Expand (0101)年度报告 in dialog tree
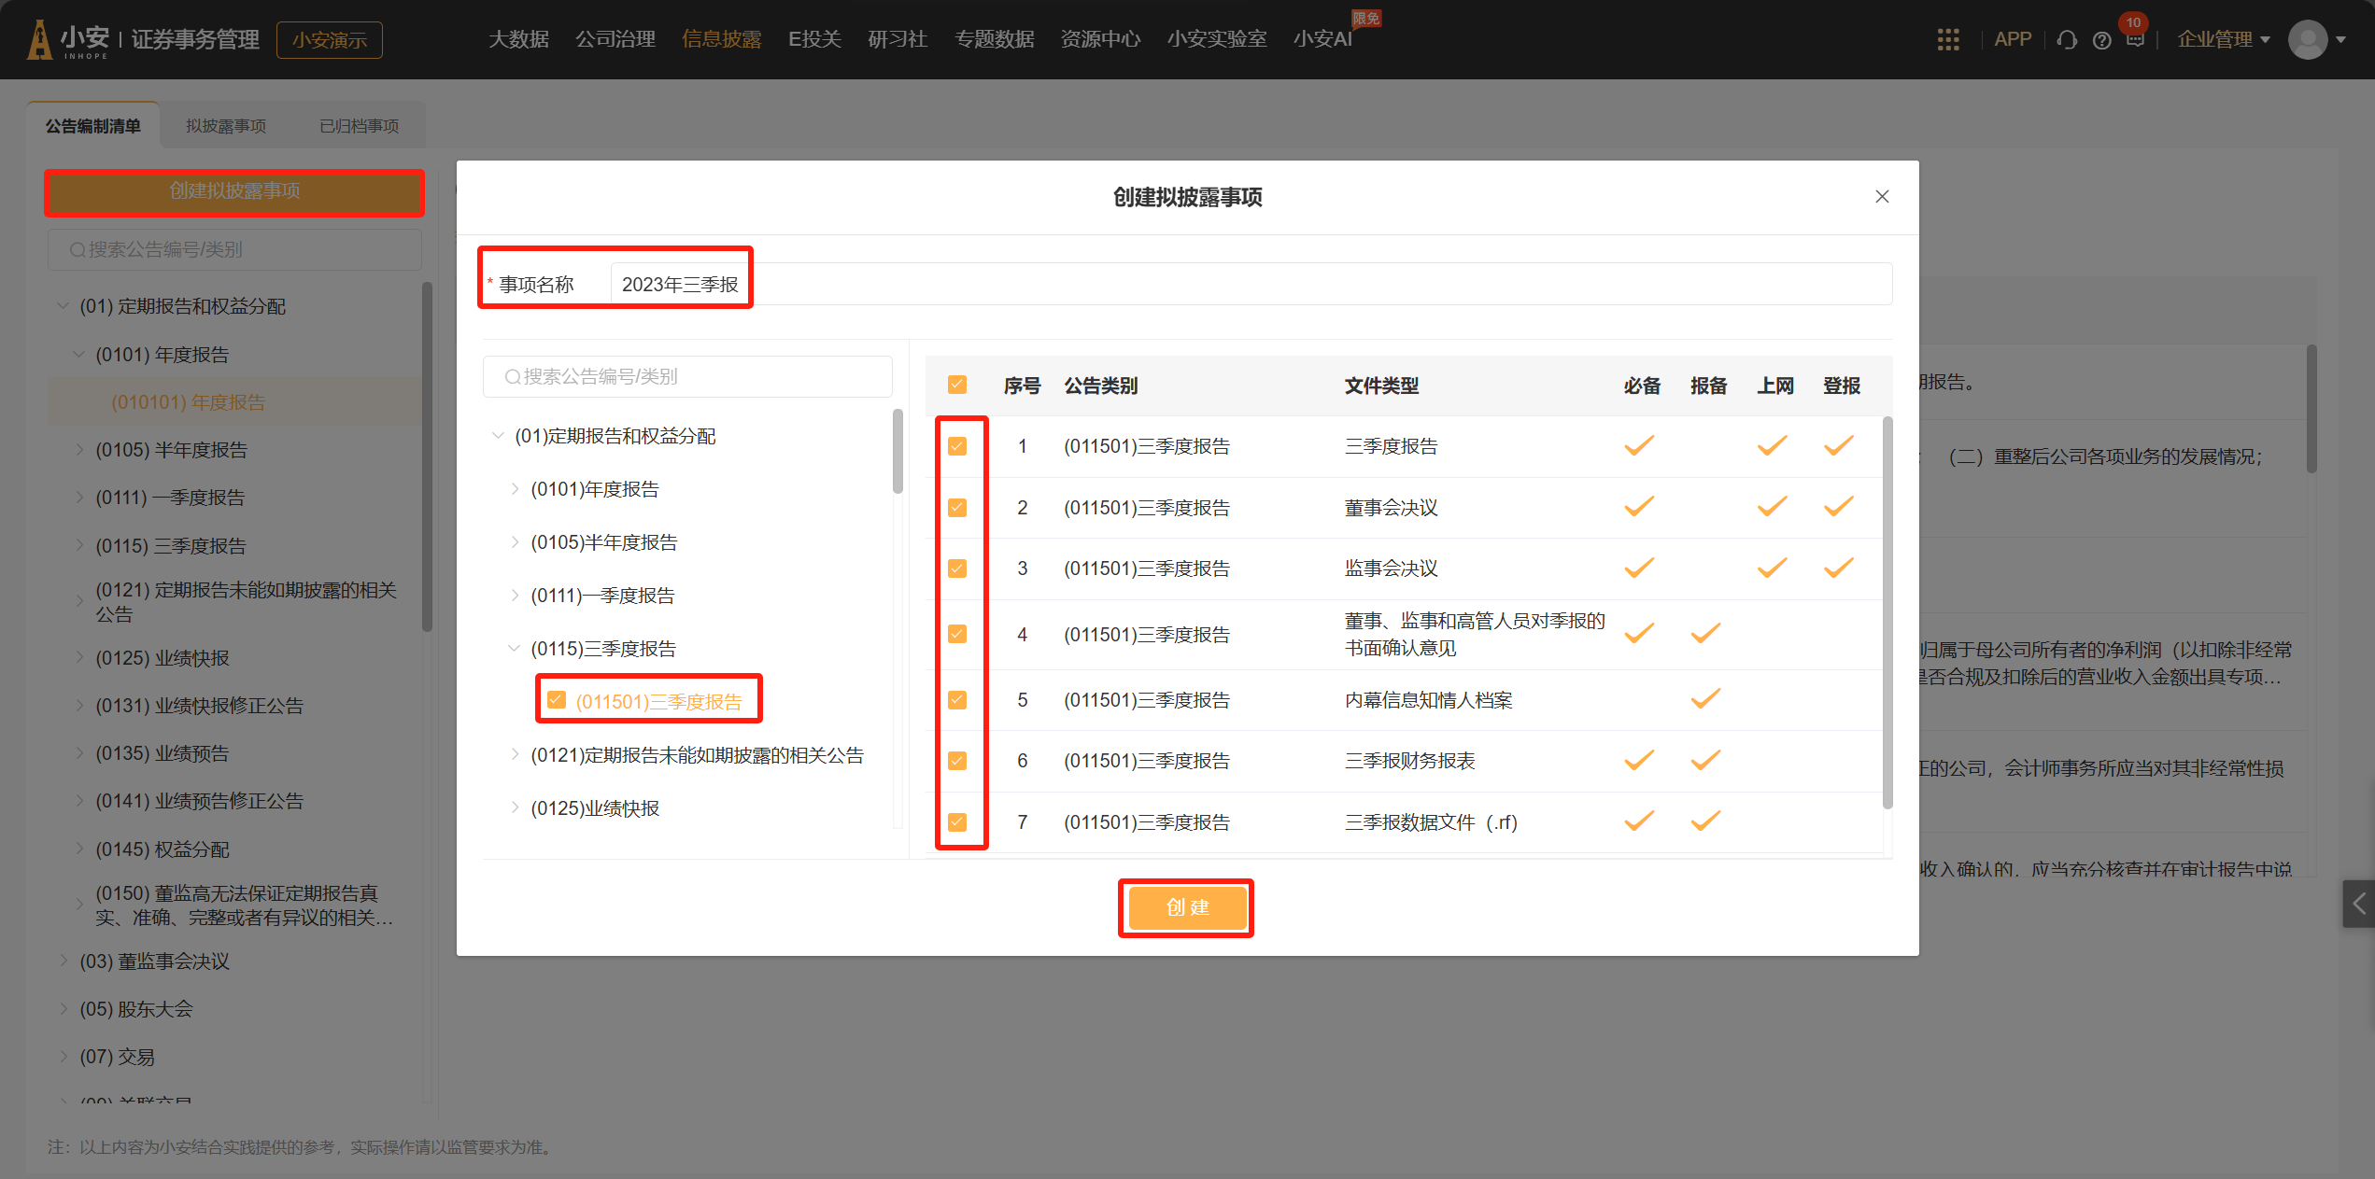Image resolution: width=2375 pixels, height=1179 pixels. (x=515, y=488)
